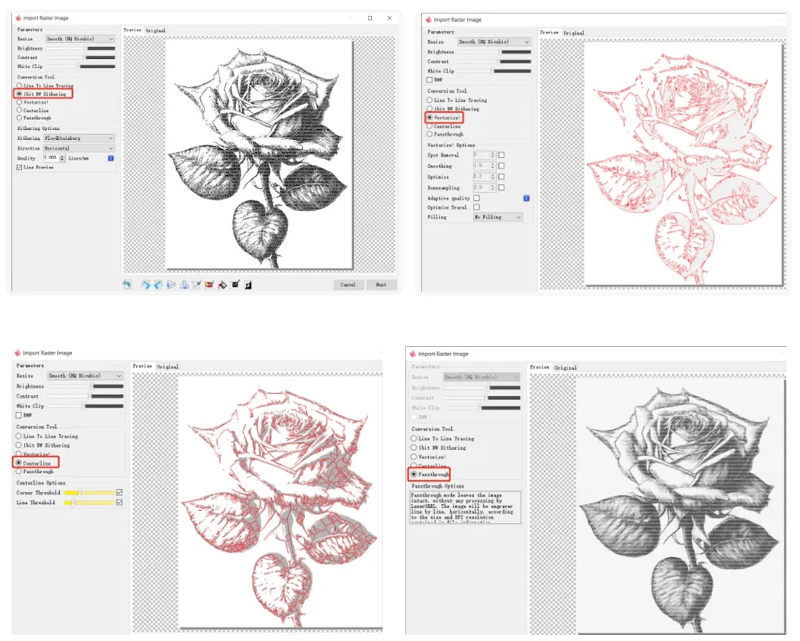Viewport: 800px width, 641px height.
Task: Click the Flip Horizontal icon
Action: (170, 283)
